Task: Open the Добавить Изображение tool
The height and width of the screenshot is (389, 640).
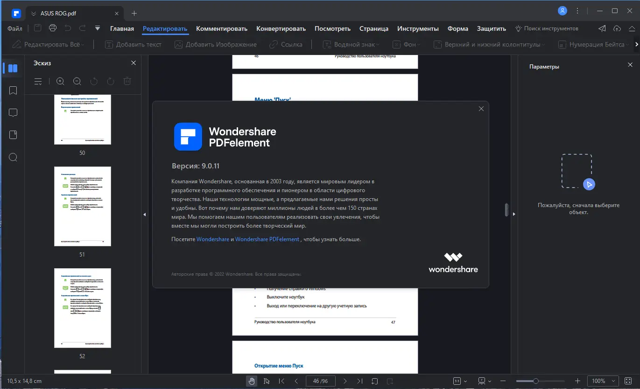Action: click(216, 44)
